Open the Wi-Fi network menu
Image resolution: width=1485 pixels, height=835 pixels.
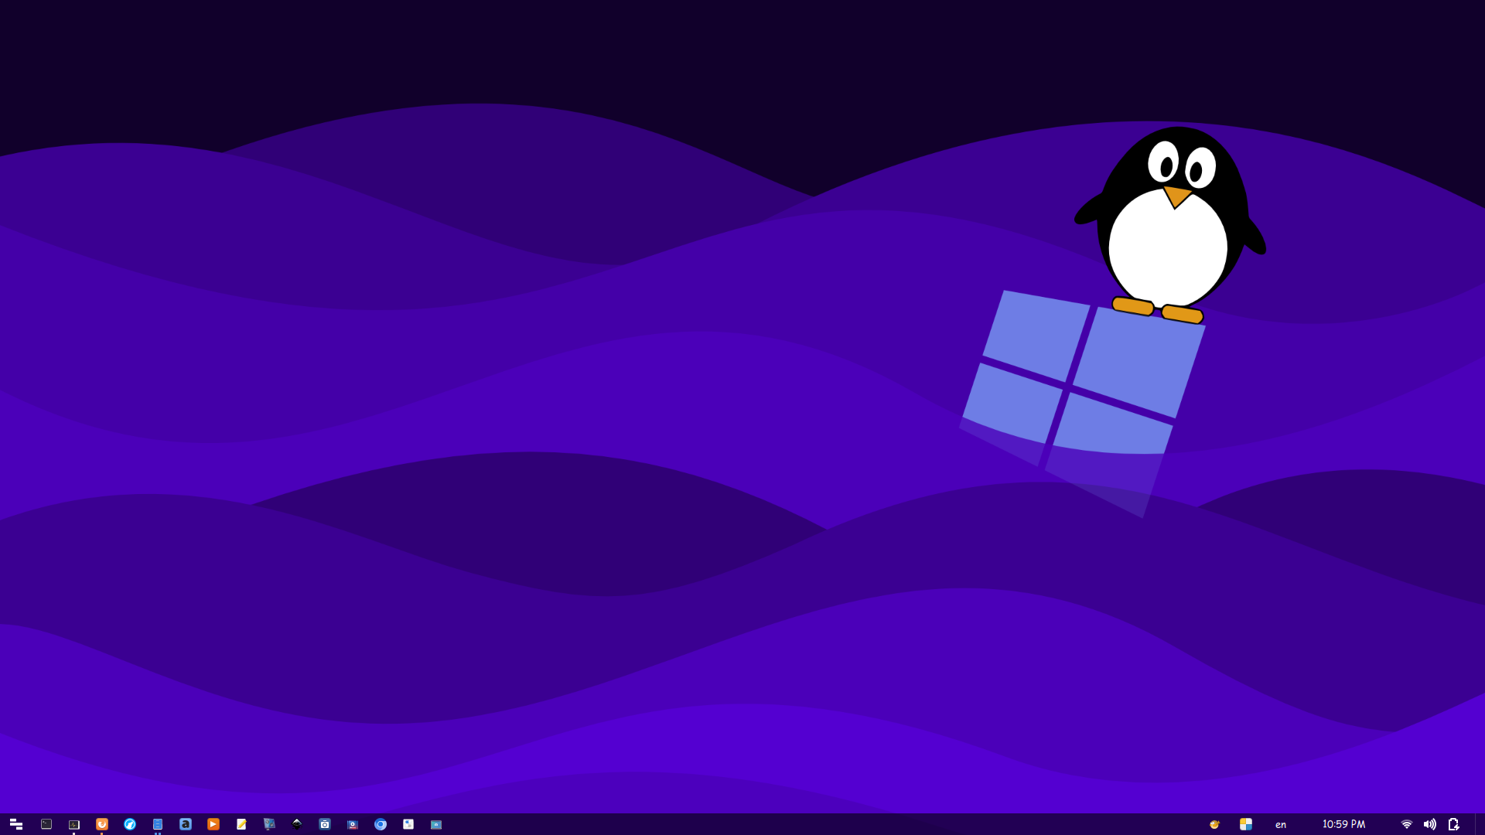pyautogui.click(x=1407, y=824)
